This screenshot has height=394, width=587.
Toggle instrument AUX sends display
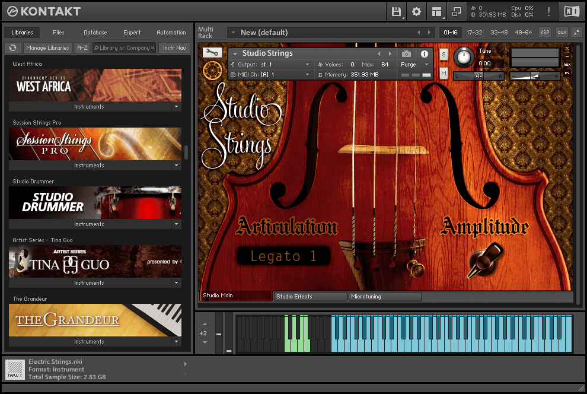tap(567, 65)
